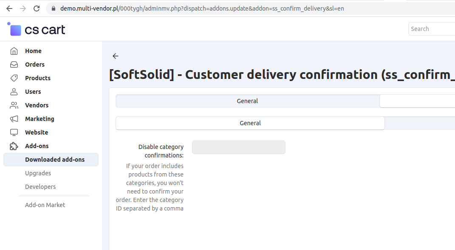Click the Website monitor icon
Image resolution: width=455 pixels, height=250 pixels.
(14, 132)
